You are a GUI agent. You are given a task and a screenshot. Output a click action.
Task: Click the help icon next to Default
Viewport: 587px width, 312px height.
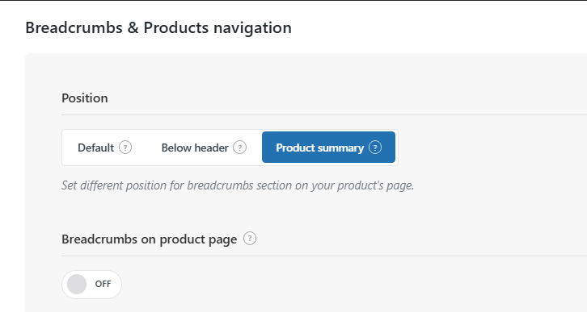pyautogui.click(x=125, y=148)
